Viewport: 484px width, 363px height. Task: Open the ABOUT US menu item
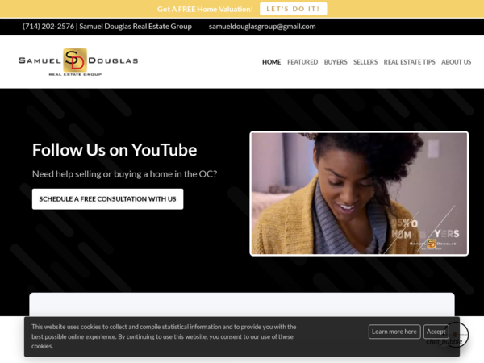(x=457, y=62)
